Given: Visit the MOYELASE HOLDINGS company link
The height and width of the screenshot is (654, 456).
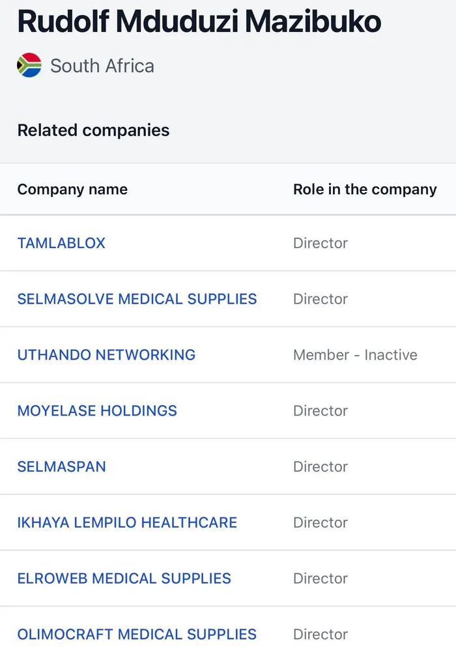Looking at the screenshot, I should [x=97, y=411].
